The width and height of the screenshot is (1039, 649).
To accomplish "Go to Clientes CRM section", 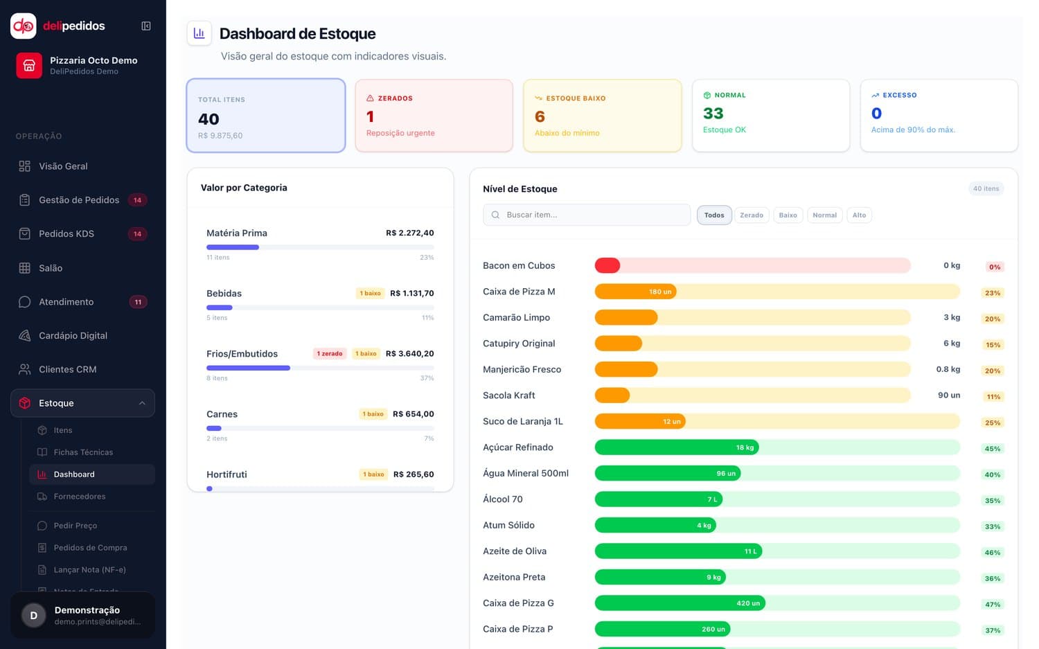I will tap(82, 370).
